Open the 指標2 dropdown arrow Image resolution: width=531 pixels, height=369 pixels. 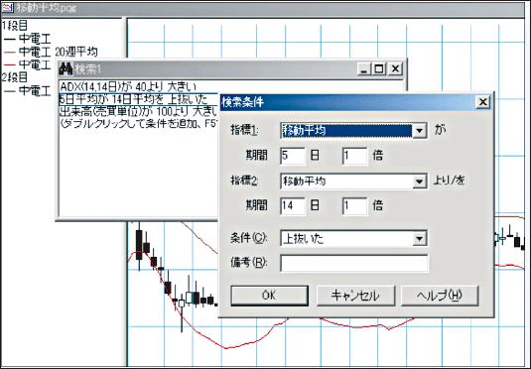(419, 182)
